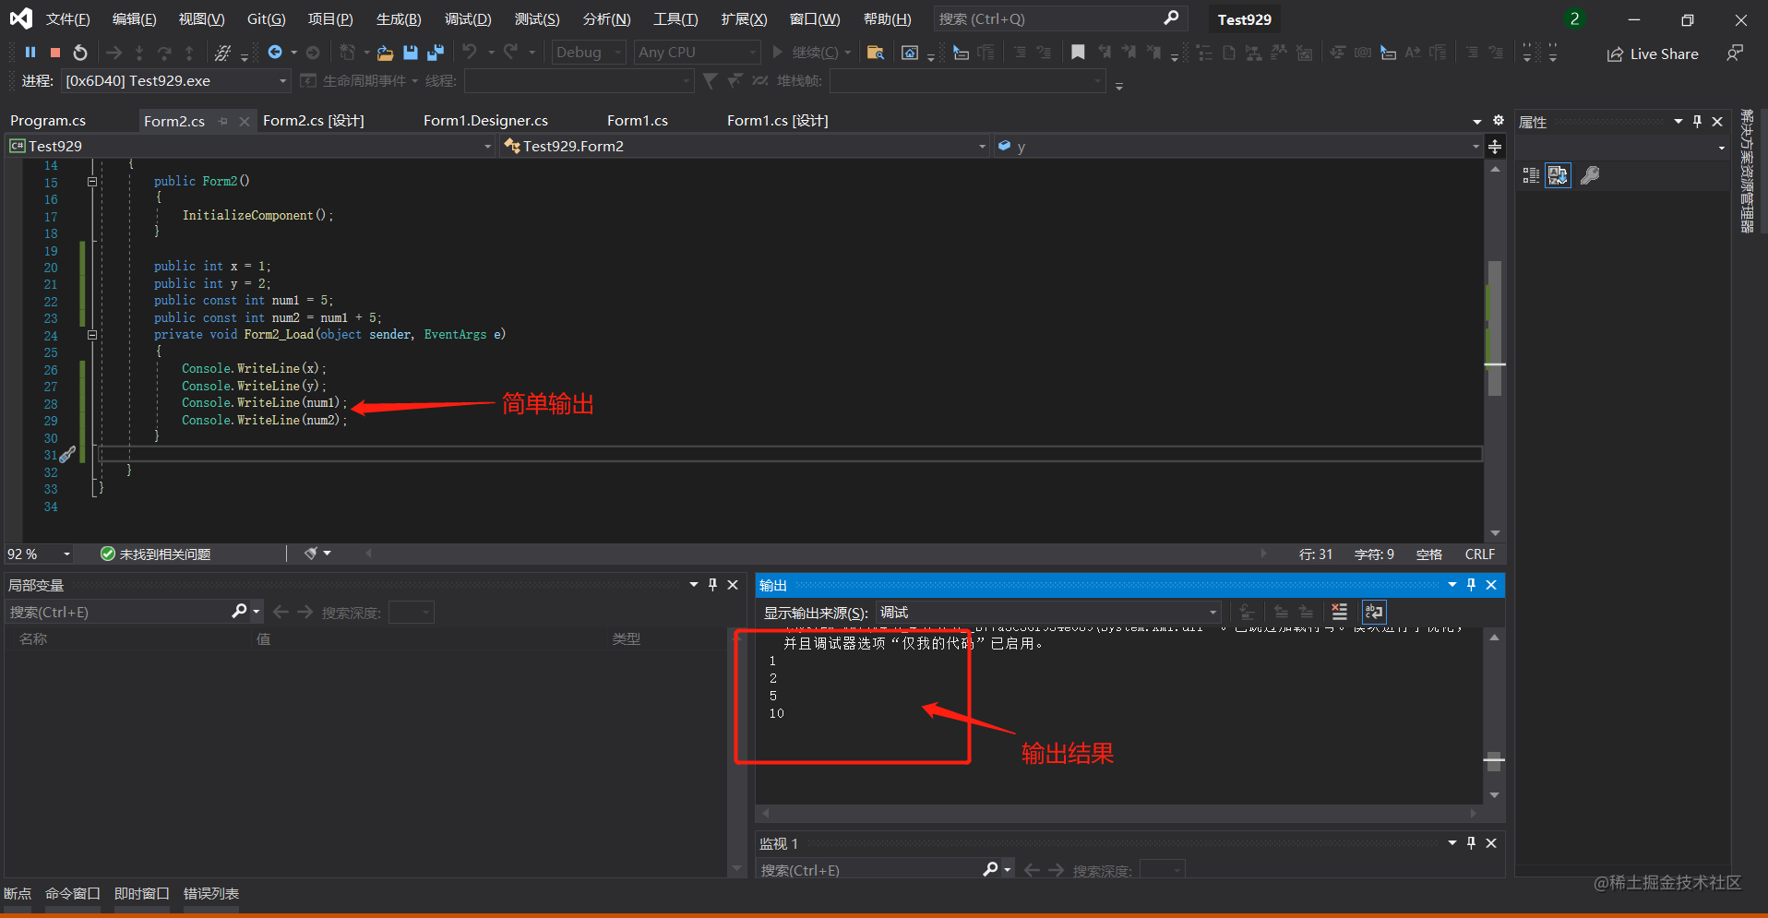This screenshot has width=1768, height=918.
Task: Pin the Watch 1 (监视 1) panel
Action: point(1472,843)
